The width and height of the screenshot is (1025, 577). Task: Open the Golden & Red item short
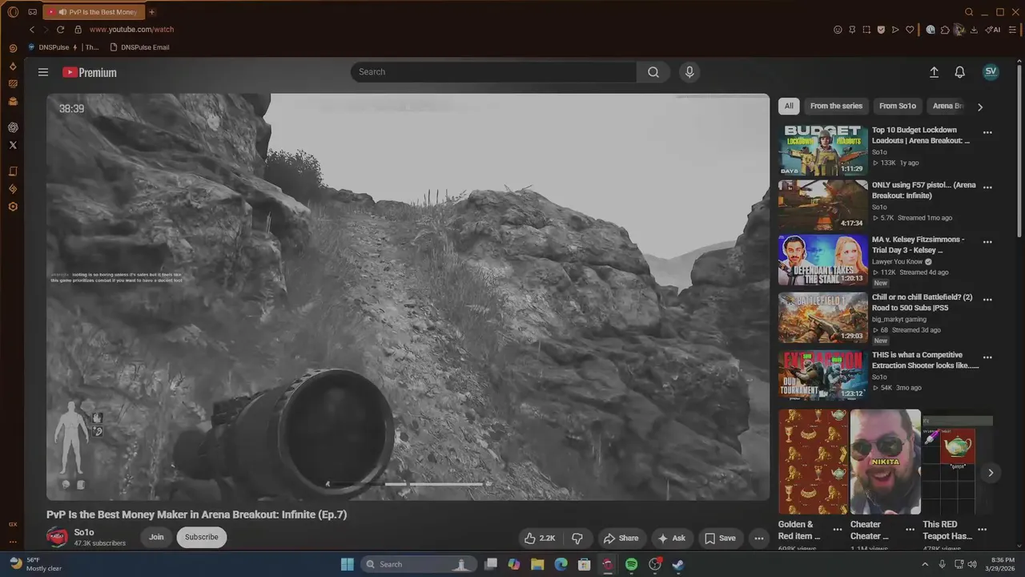[813, 462]
